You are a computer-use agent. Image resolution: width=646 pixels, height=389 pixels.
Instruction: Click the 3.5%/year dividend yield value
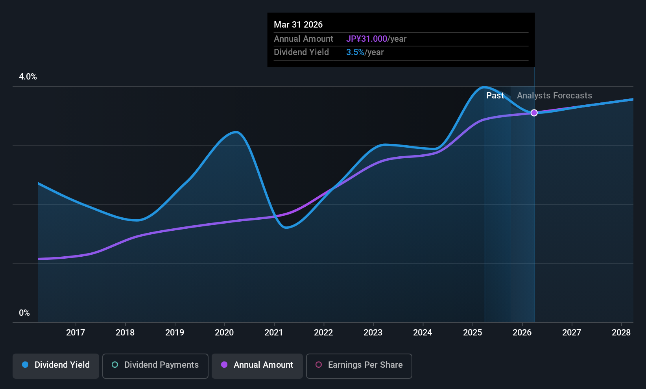[x=365, y=52]
